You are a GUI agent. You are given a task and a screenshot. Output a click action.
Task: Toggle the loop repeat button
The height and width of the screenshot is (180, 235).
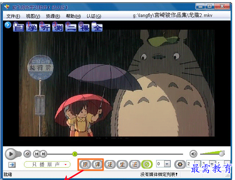27,154
